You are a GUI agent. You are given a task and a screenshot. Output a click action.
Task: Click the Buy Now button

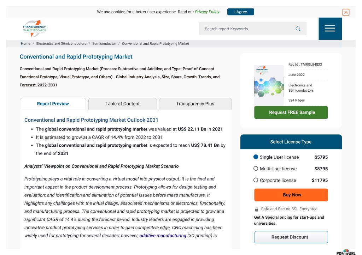(x=291, y=195)
